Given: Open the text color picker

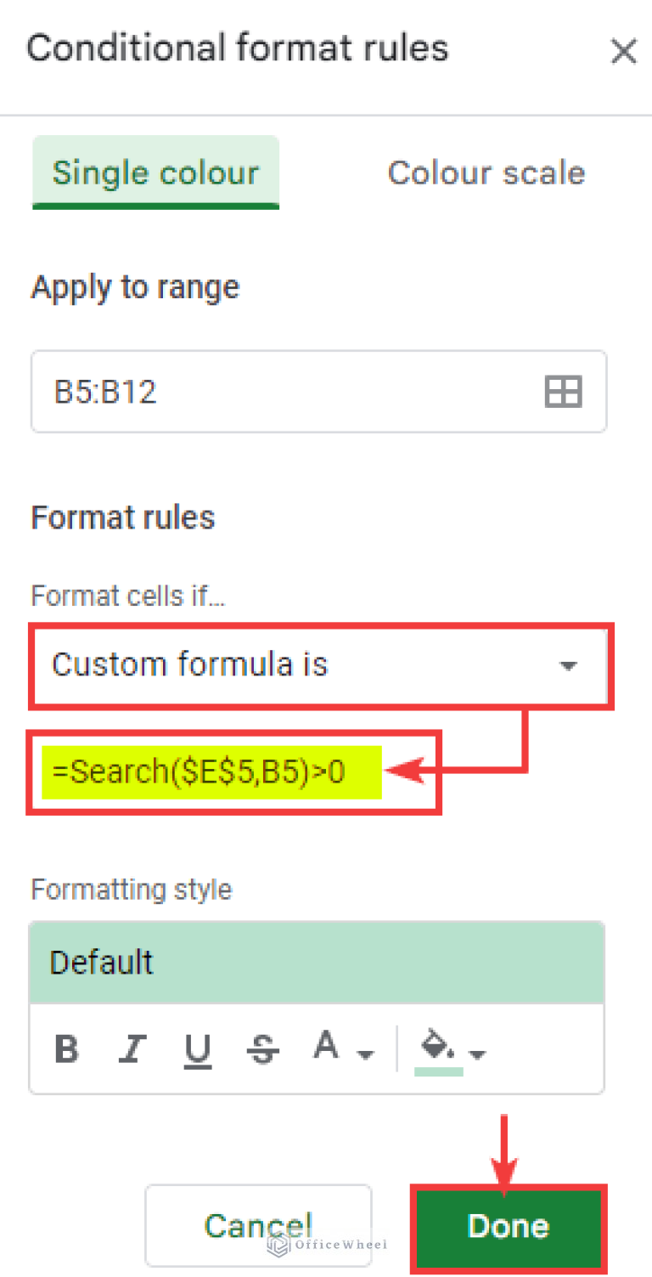Looking at the screenshot, I should pos(327,1043).
